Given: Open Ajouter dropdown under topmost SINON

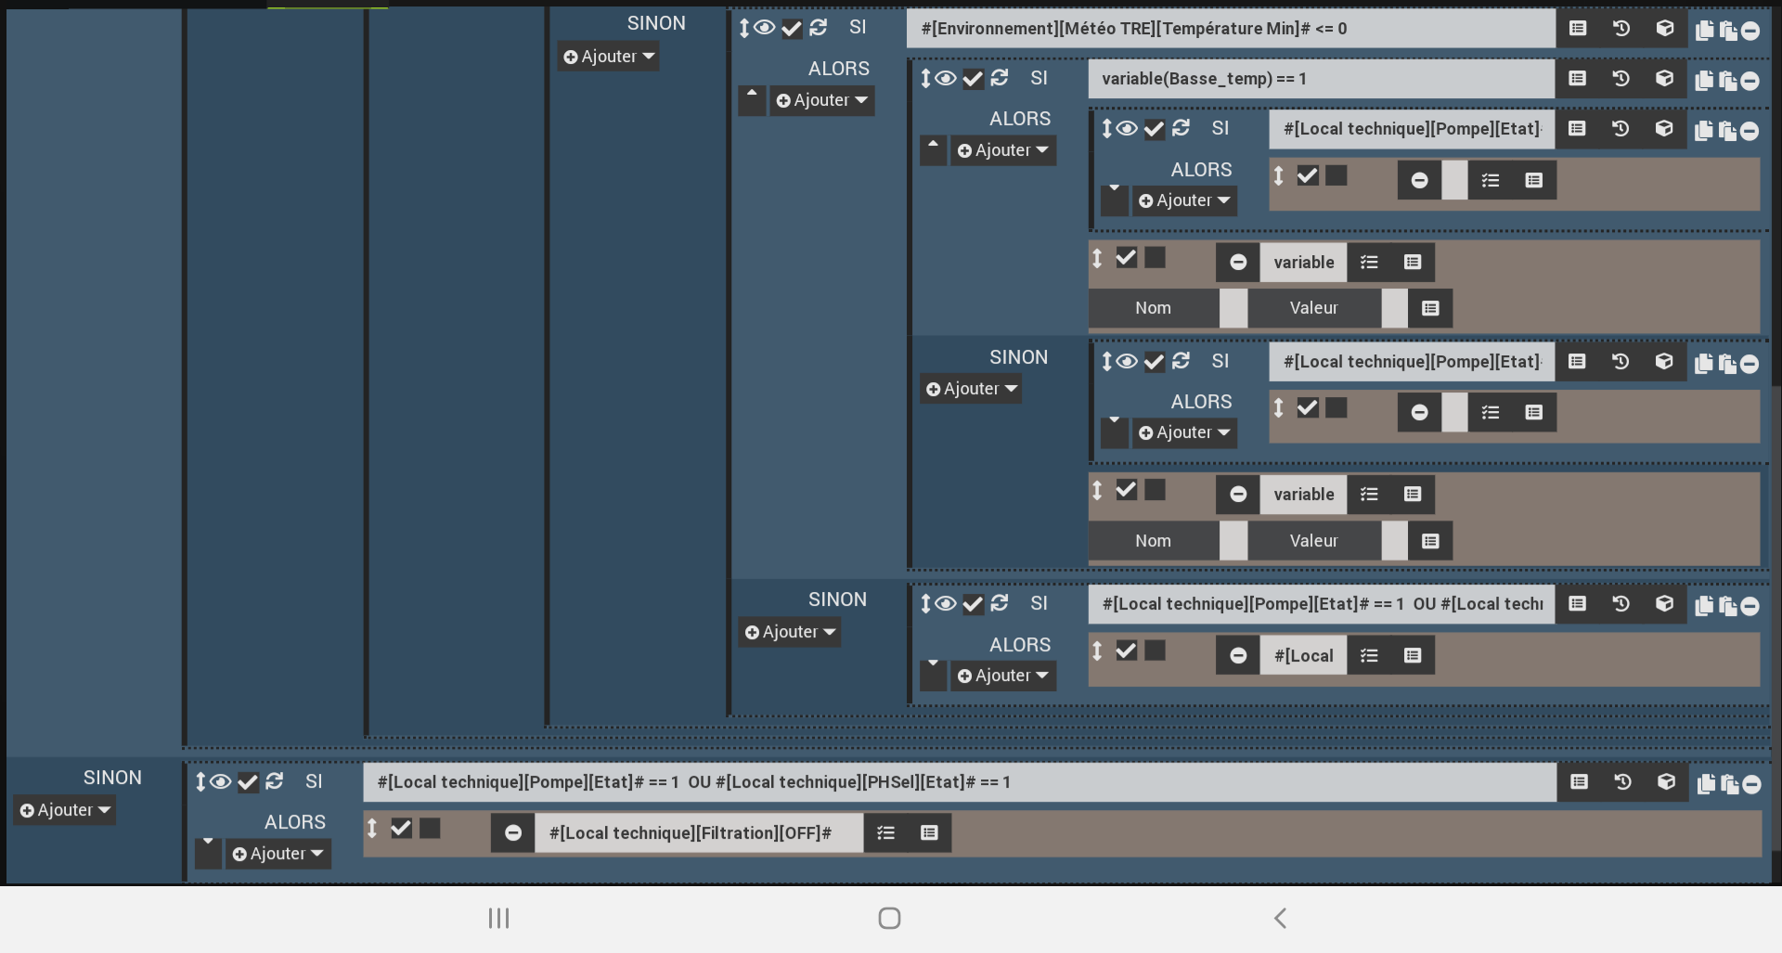Looking at the screenshot, I should click(x=609, y=57).
